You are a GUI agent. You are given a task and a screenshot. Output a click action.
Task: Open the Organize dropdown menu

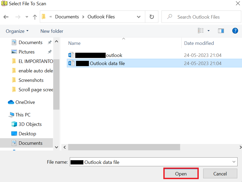(x=17, y=31)
